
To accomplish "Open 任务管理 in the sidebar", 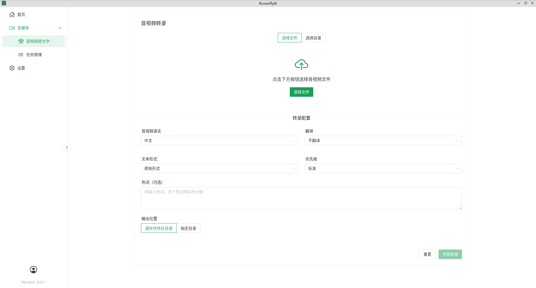I will pos(34,55).
